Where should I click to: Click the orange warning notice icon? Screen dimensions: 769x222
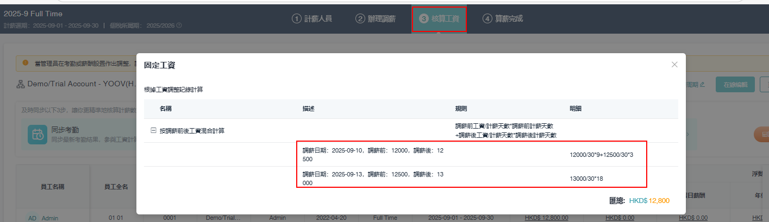click(x=25, y=63)
